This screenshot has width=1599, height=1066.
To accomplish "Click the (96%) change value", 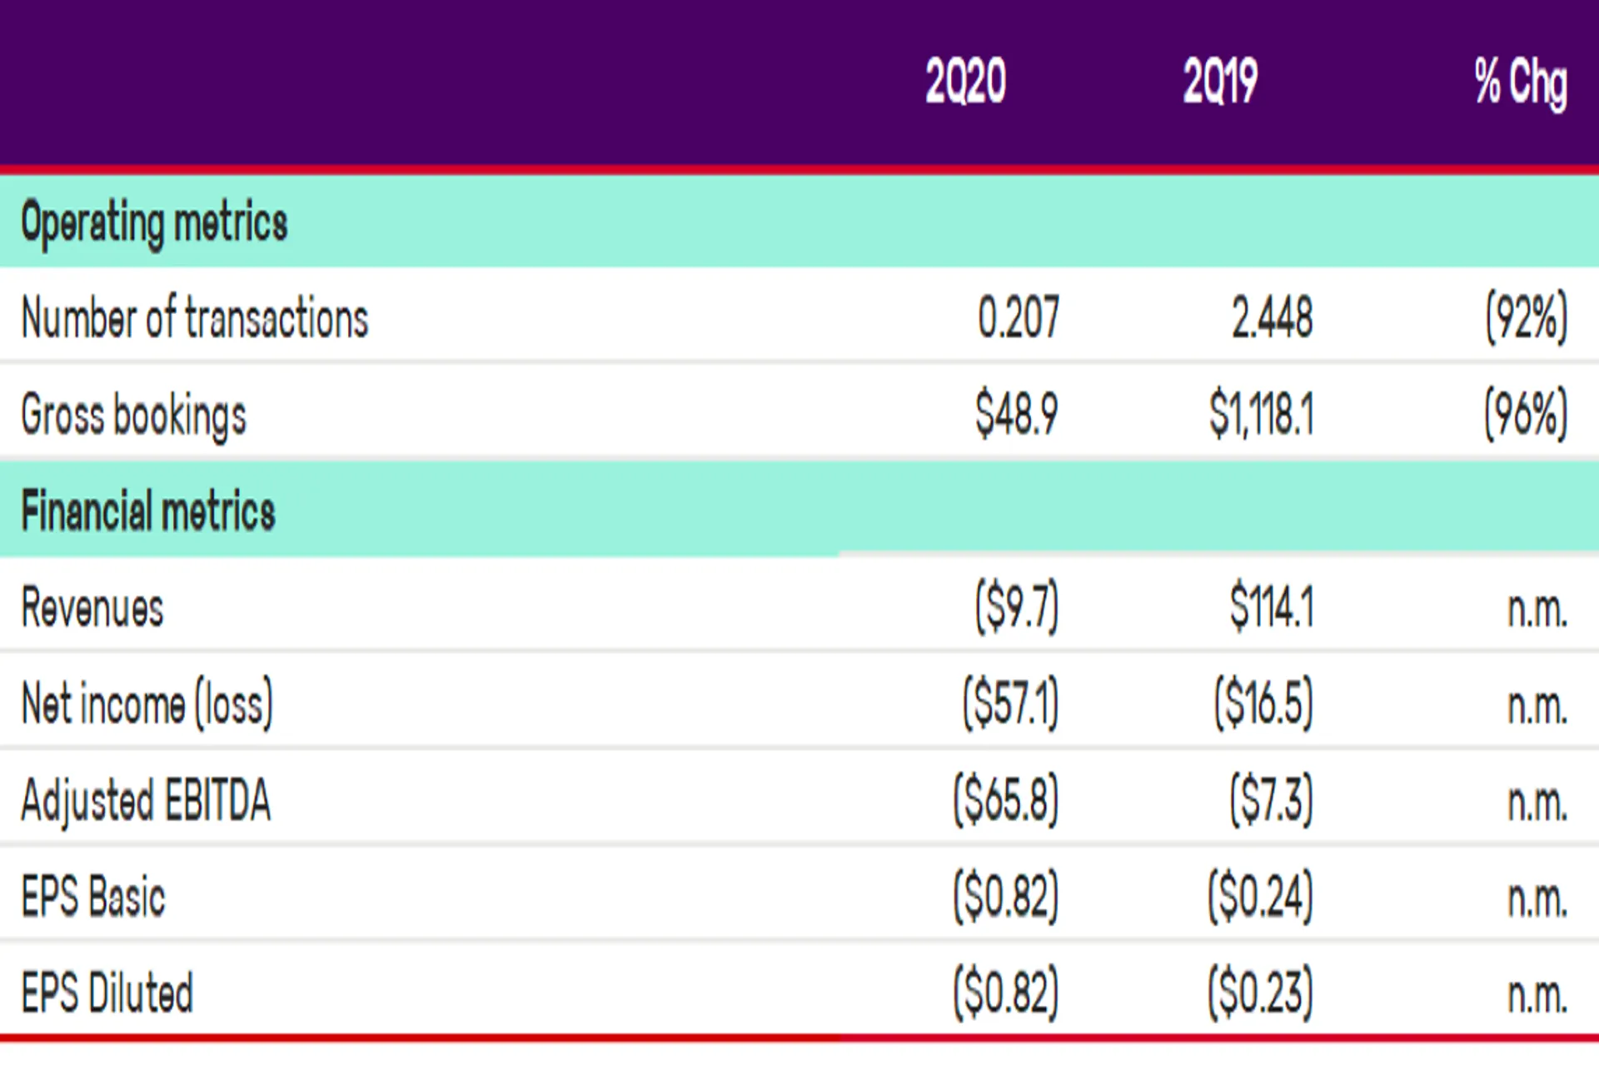I will [x=1527, y=414].
